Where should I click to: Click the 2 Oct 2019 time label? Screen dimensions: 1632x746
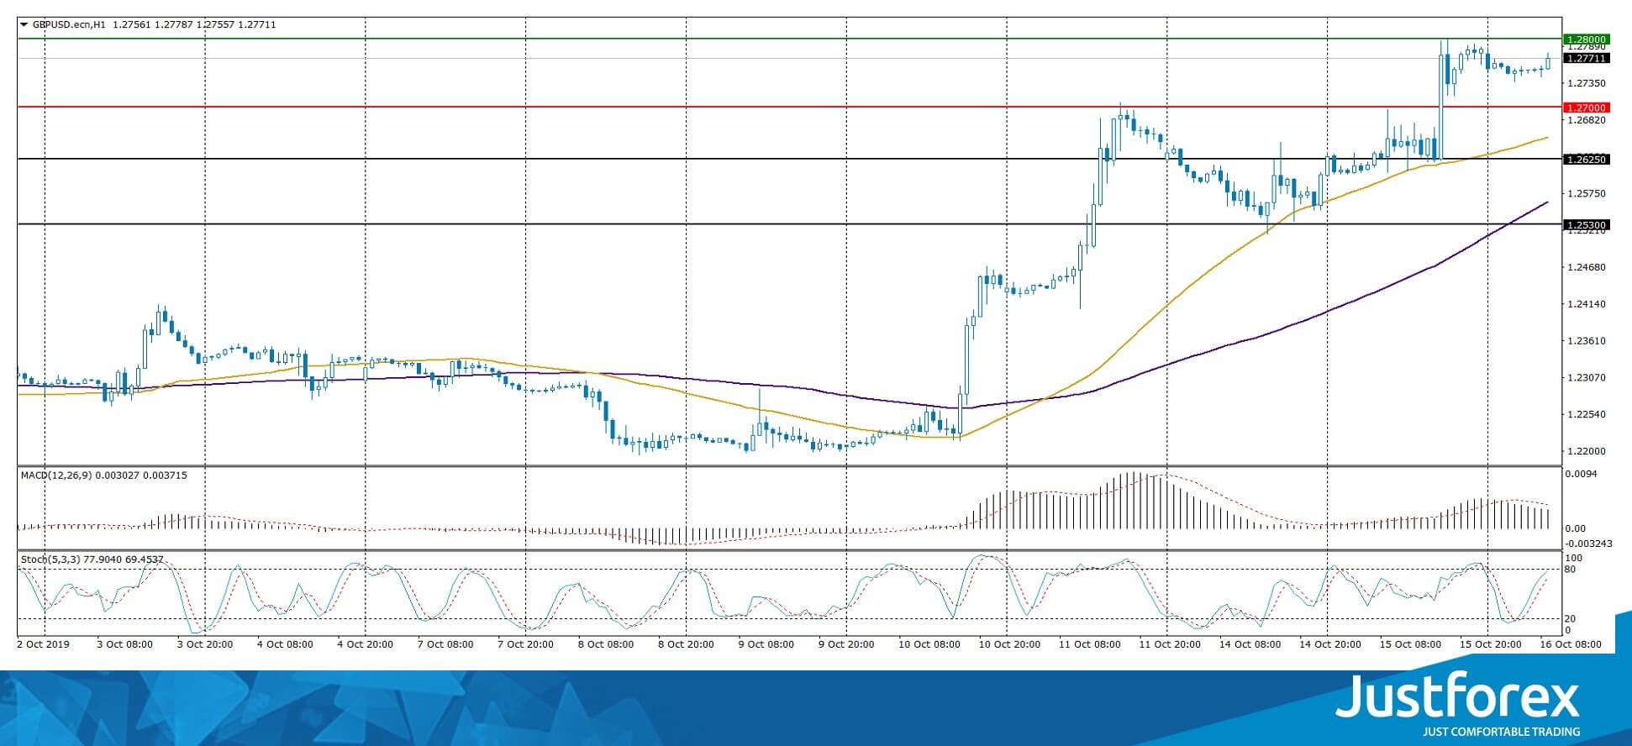(x=44, y=644)
